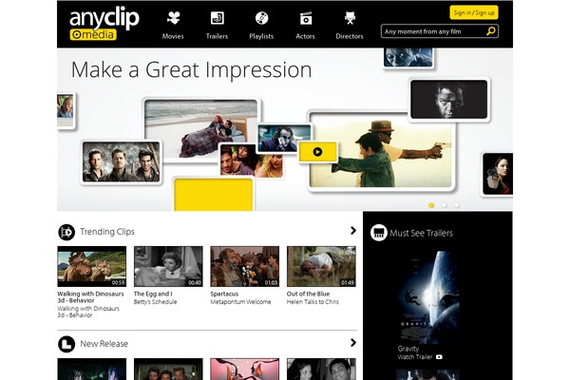Open the Directors chair icon
This screenshot has width=570, height=380.
[x=350, y=18]
